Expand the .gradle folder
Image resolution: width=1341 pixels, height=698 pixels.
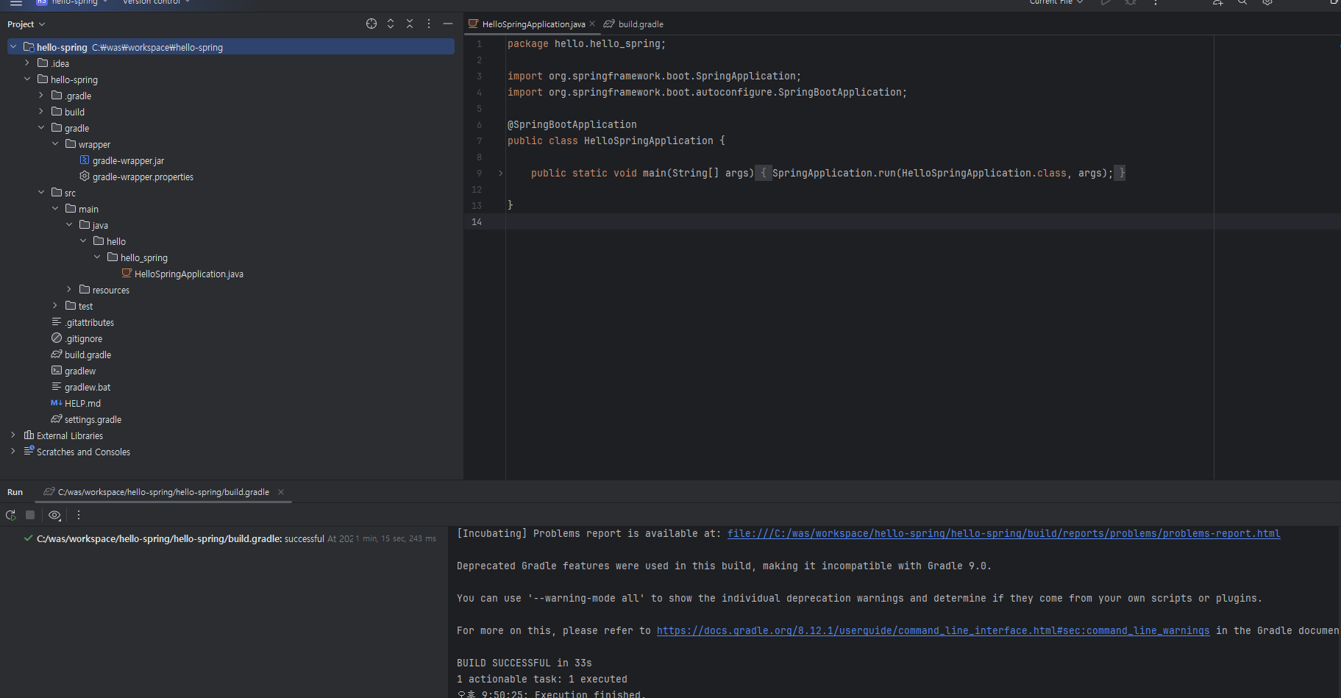[x=41, y=96]
